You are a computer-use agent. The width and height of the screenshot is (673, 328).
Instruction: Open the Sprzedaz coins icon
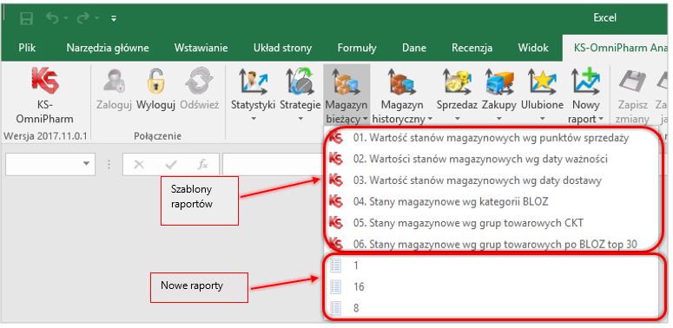457,82
